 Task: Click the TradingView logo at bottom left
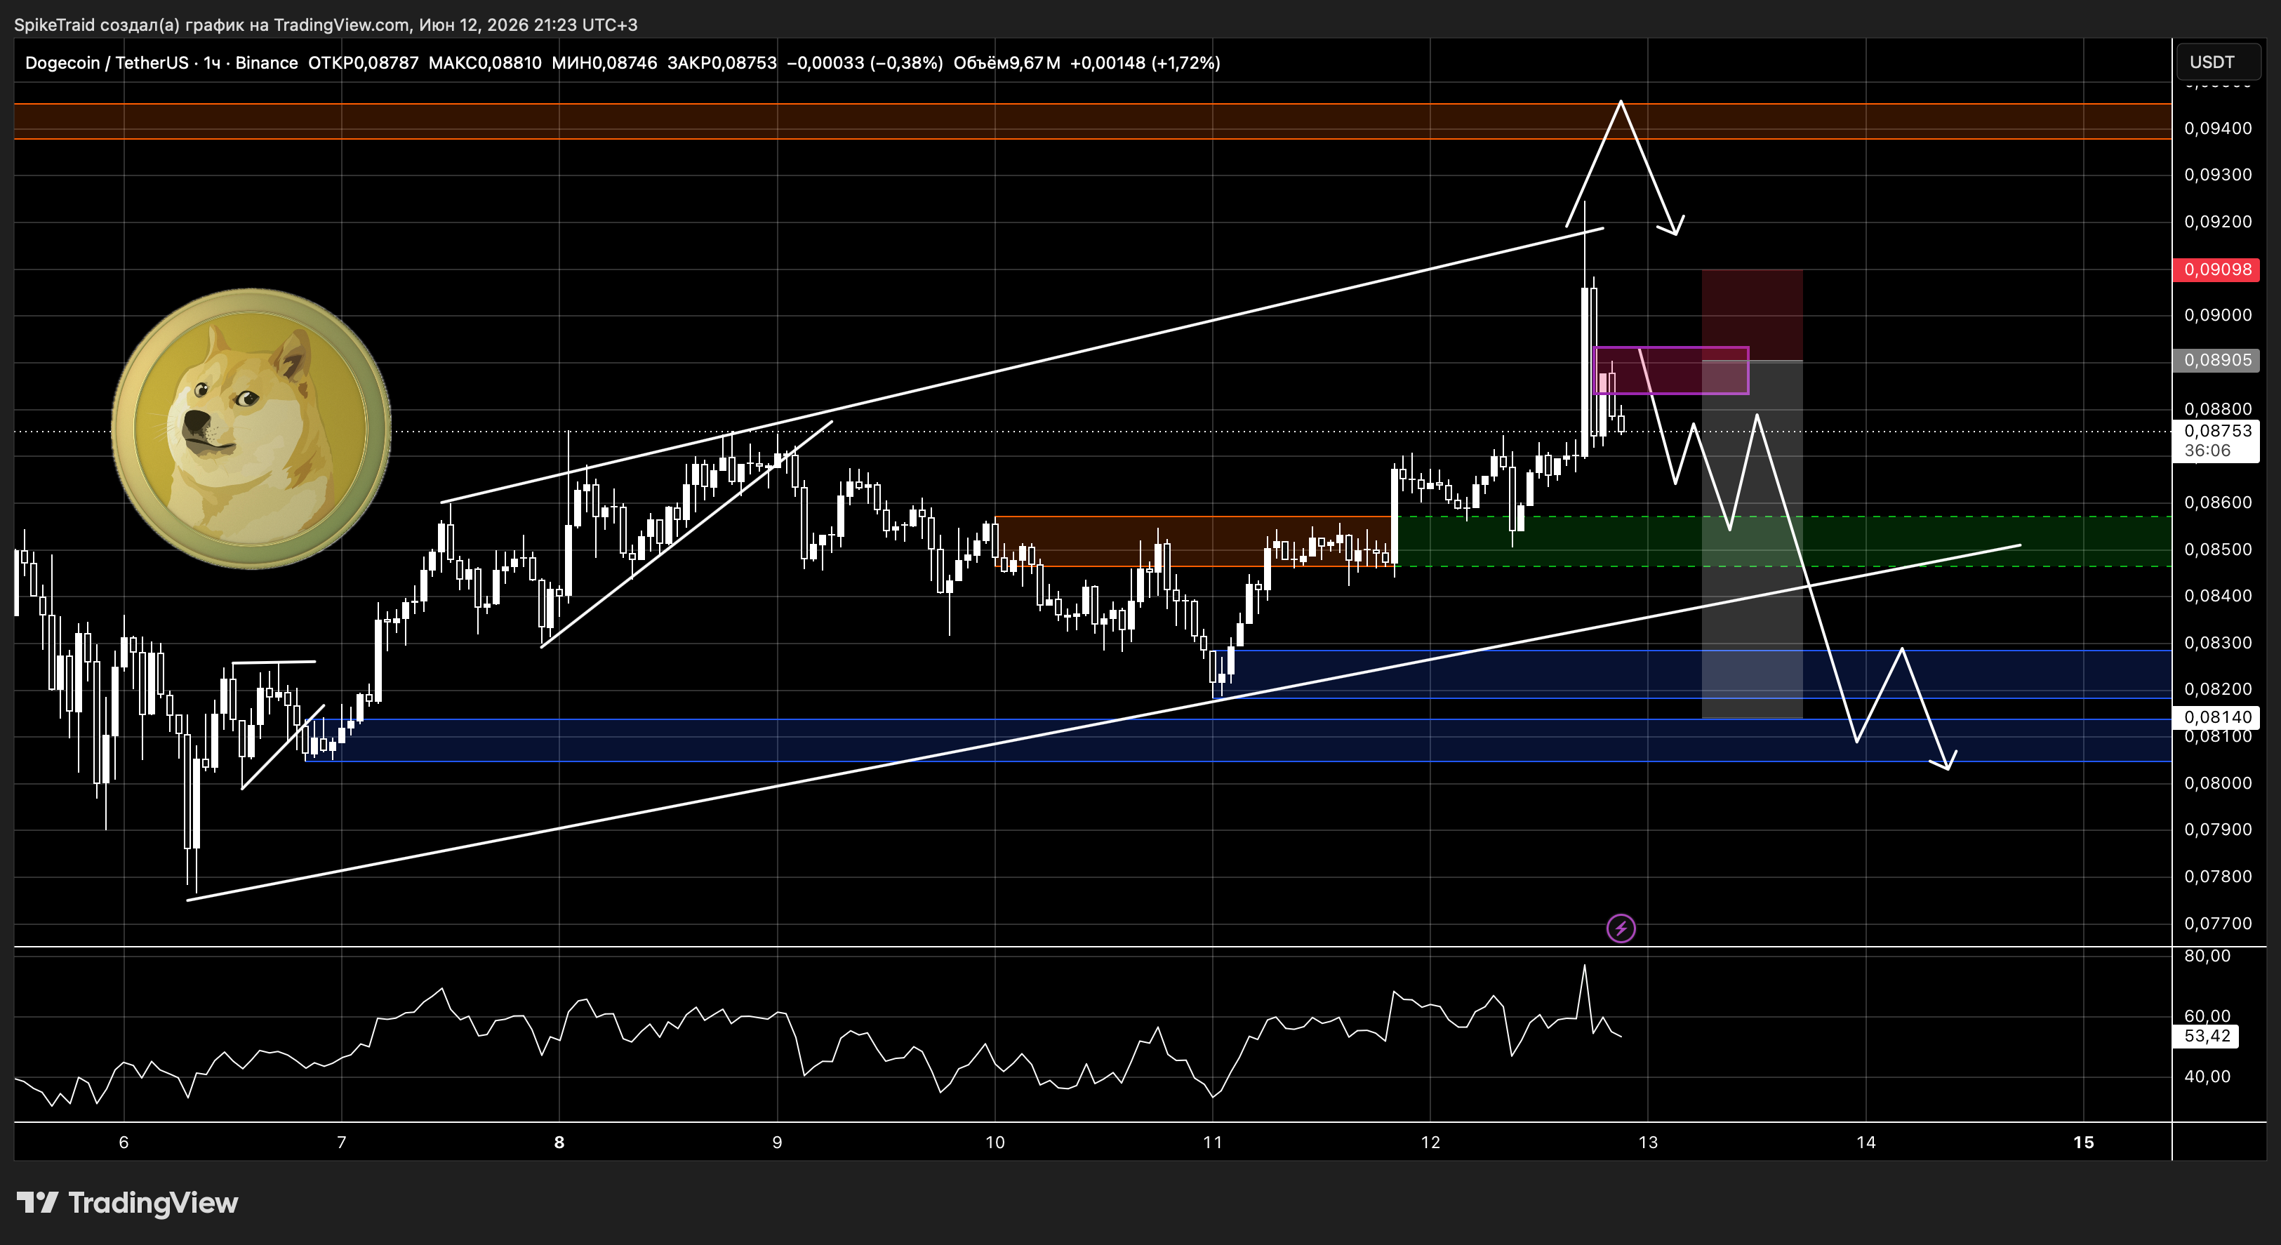pos(126,1202)
